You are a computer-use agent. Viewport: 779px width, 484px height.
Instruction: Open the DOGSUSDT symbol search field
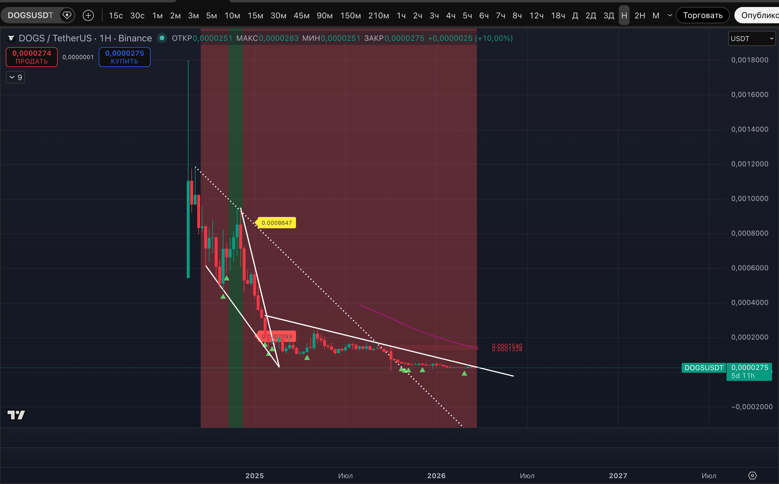tap(30, 15)
